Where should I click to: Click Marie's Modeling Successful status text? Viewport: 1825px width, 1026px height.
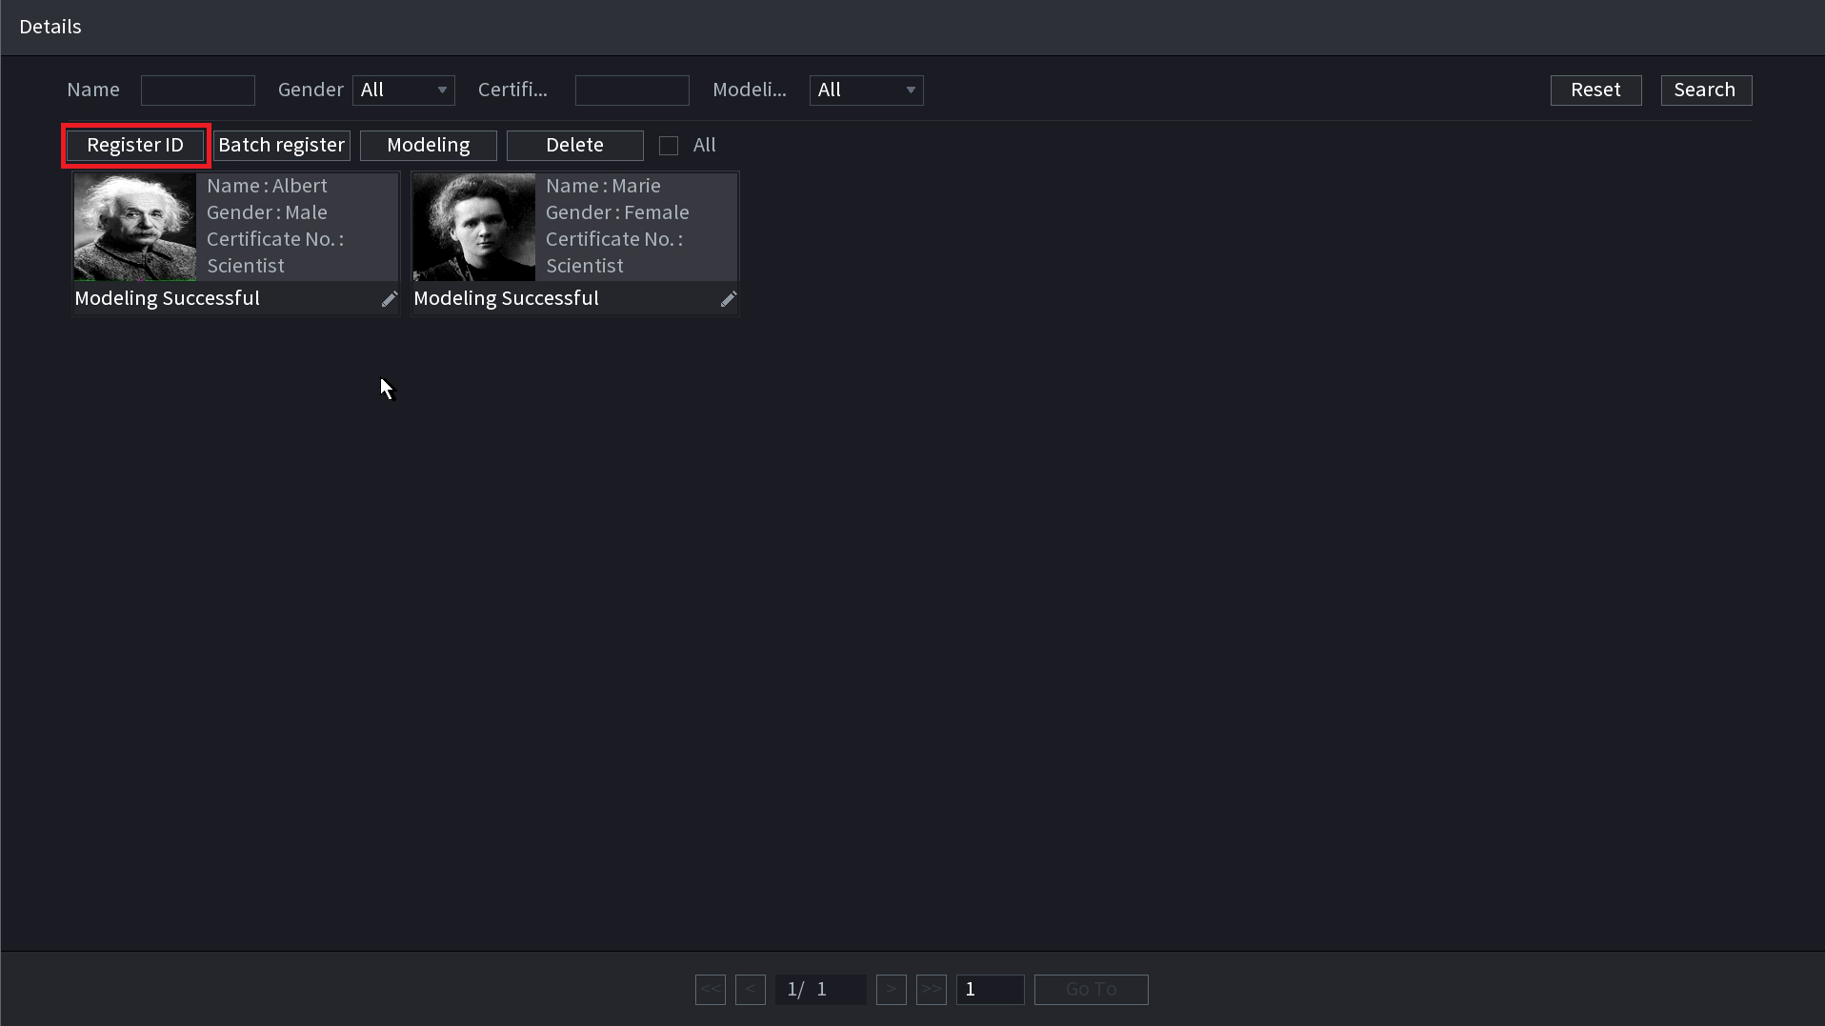507,299
